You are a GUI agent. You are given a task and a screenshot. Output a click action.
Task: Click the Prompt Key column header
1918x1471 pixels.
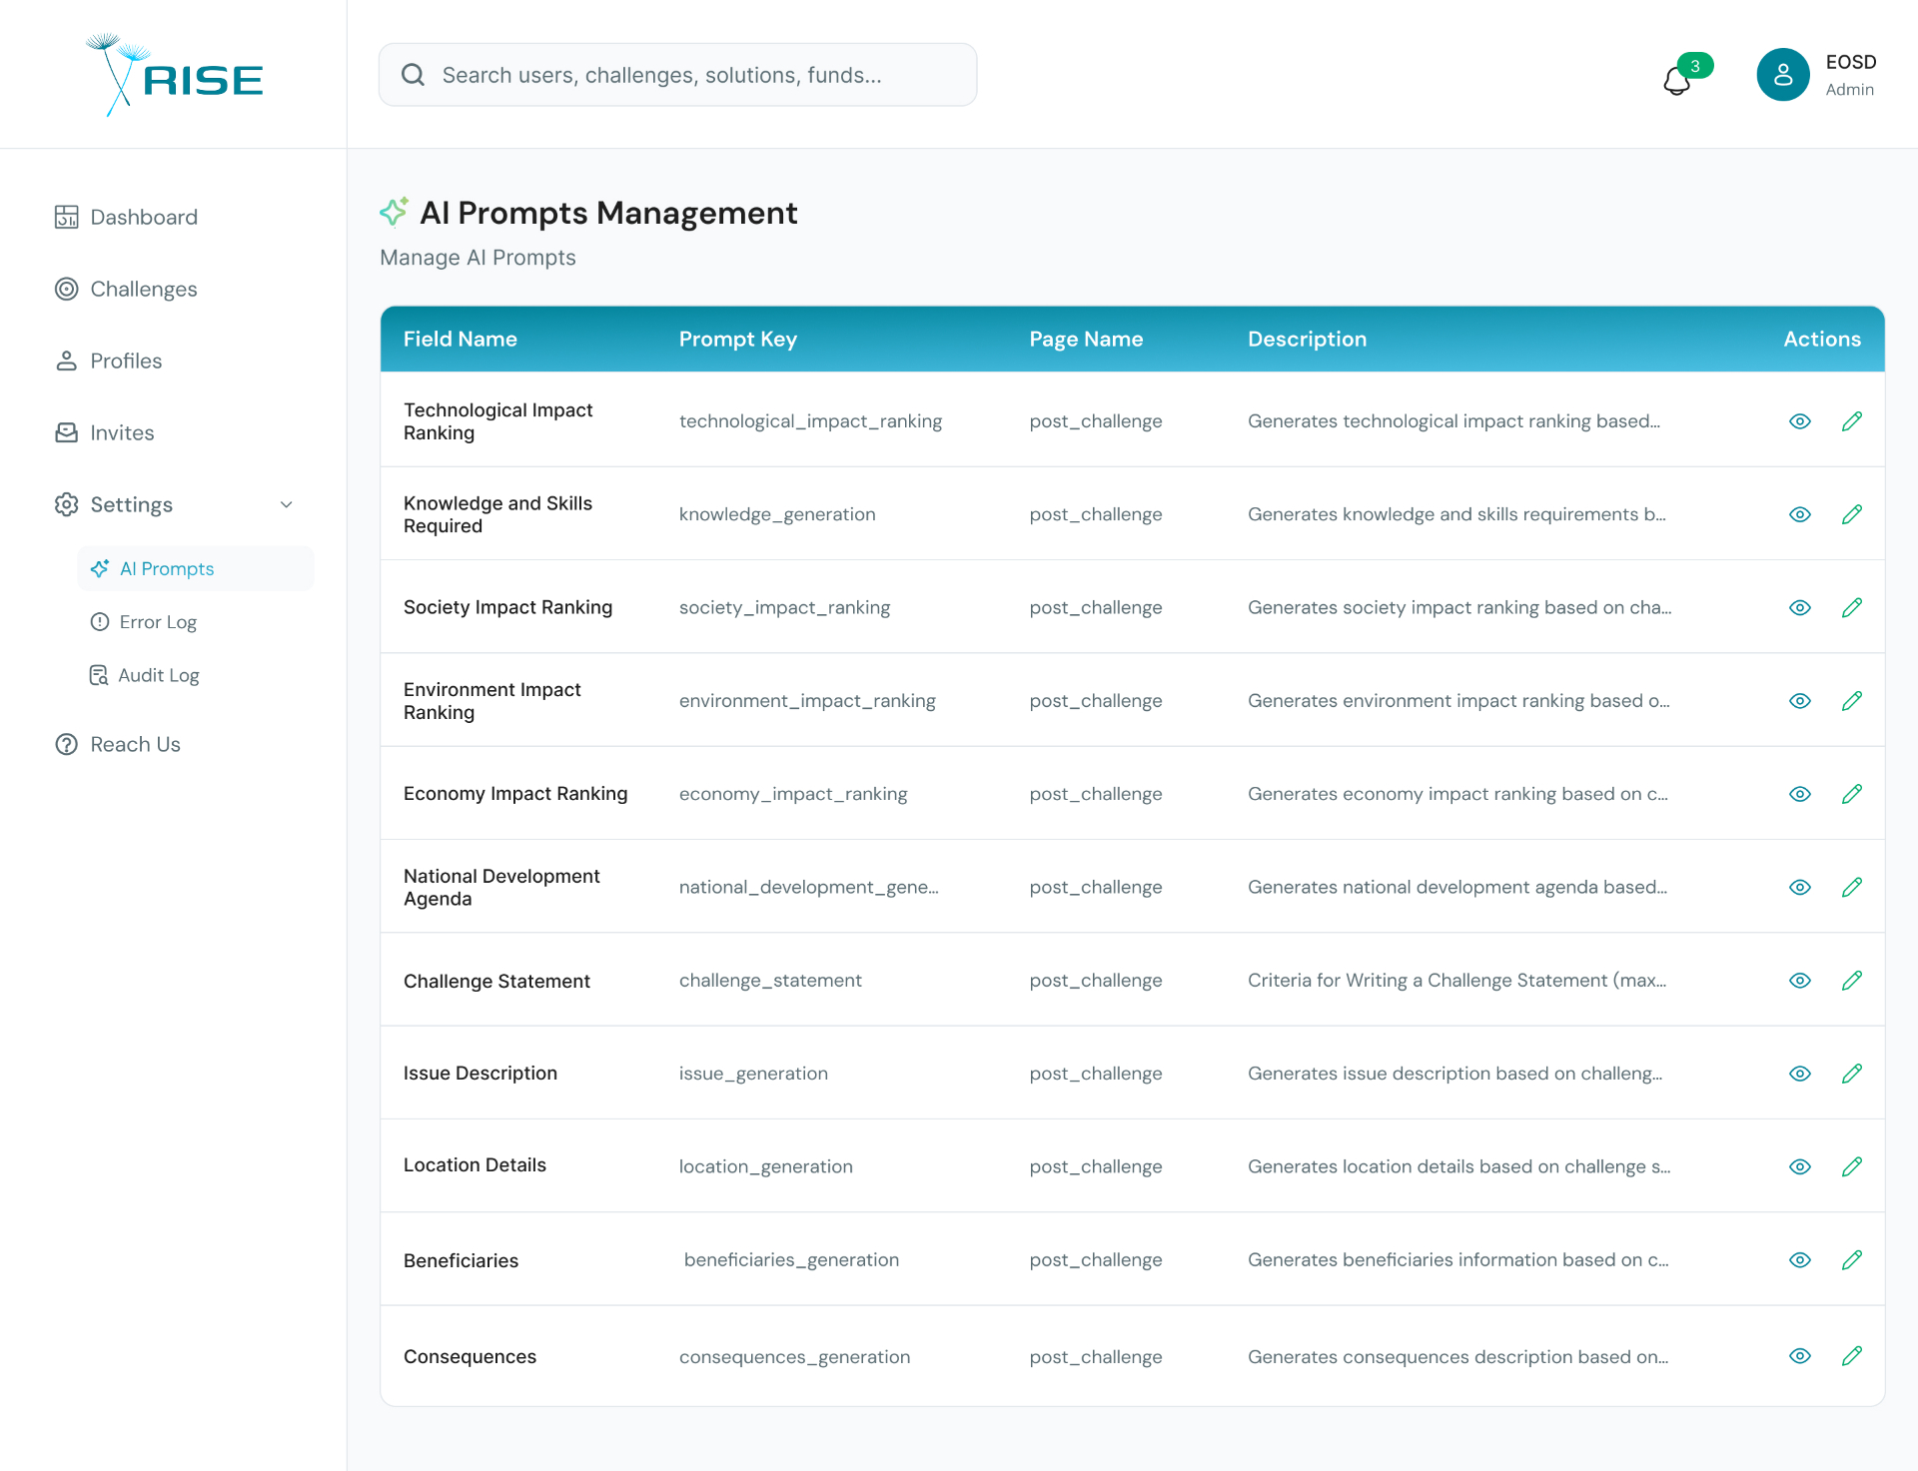point(738,339)
